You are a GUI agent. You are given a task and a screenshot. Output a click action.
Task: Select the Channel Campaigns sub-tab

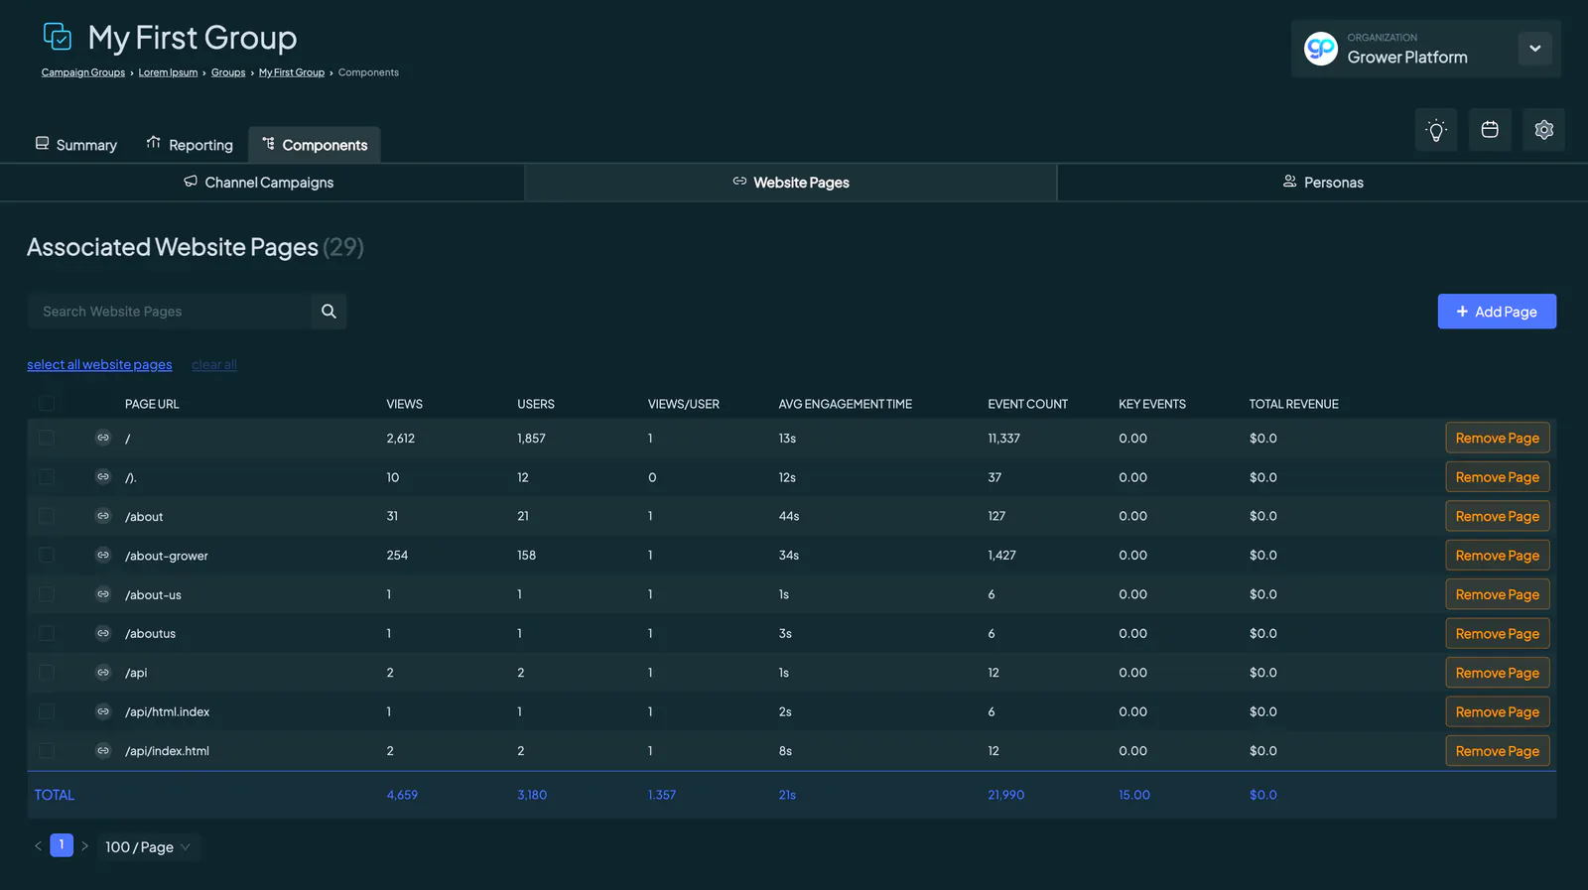coord(260,183)
